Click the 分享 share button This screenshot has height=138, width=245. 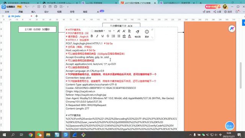217,12
